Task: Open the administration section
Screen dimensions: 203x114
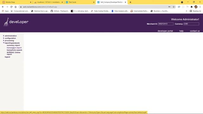Action: point(10,36)
